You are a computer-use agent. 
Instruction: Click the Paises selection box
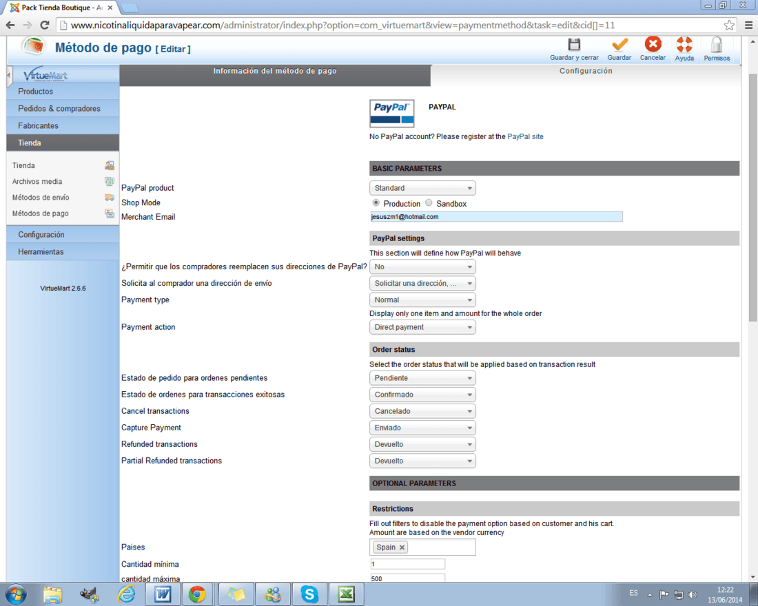(x=422, y=547)
